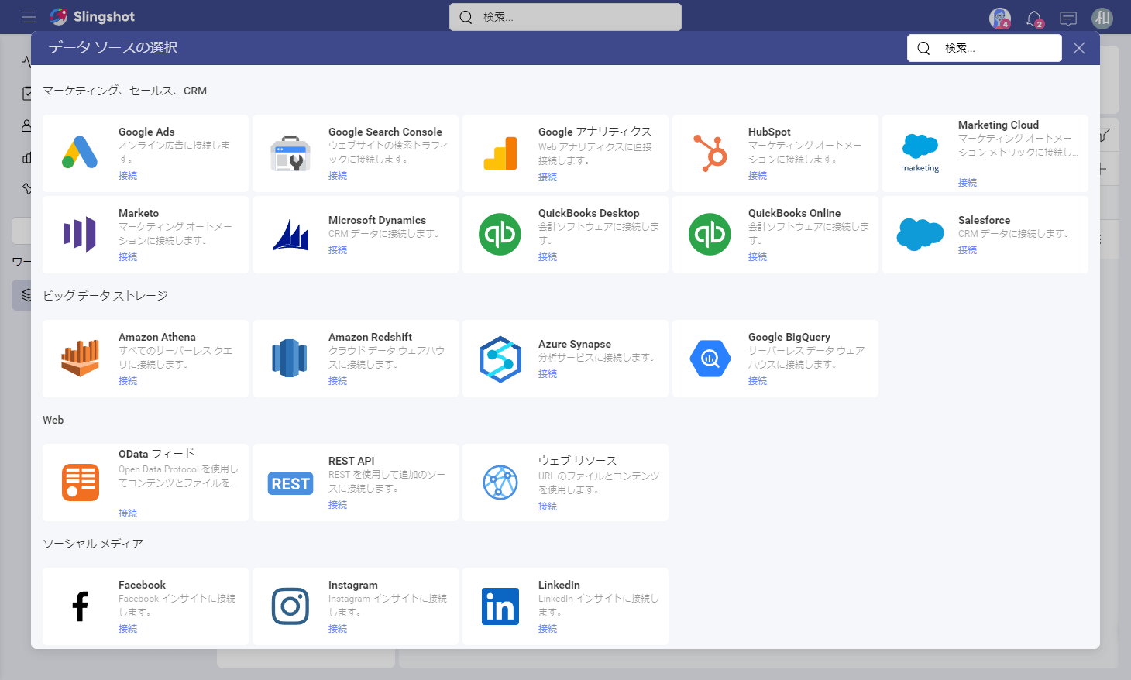Close the データ ソースの選択 dialog
This screenshot has width=1131, height=680.
1079,48
